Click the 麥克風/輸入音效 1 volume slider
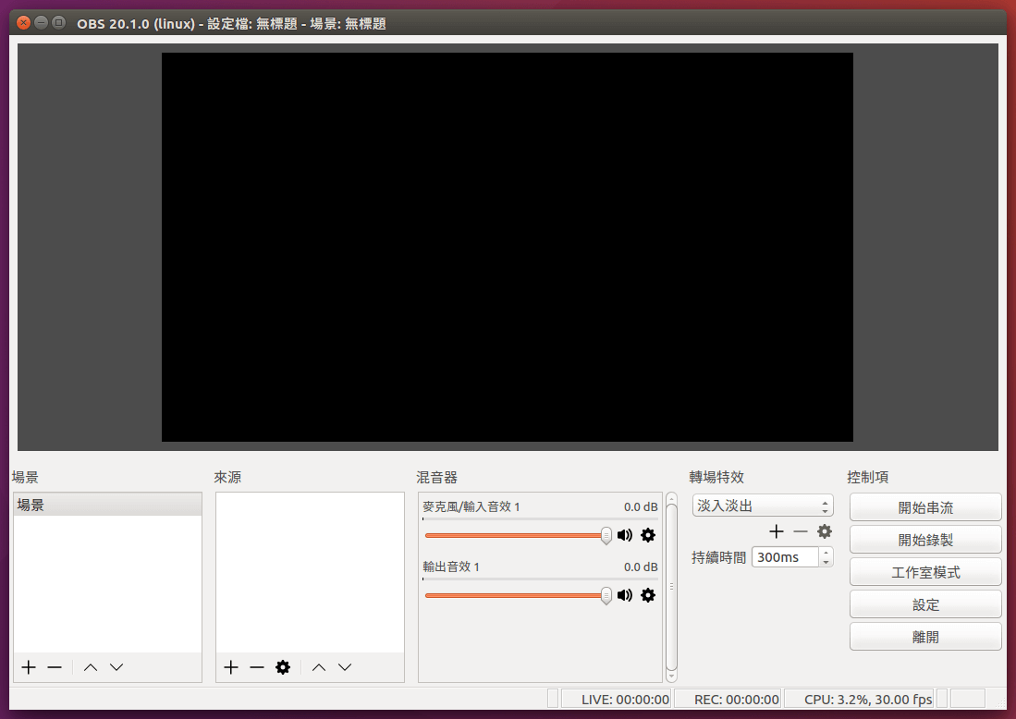This screenshot has width=1016, height=719. pos(515,535)
